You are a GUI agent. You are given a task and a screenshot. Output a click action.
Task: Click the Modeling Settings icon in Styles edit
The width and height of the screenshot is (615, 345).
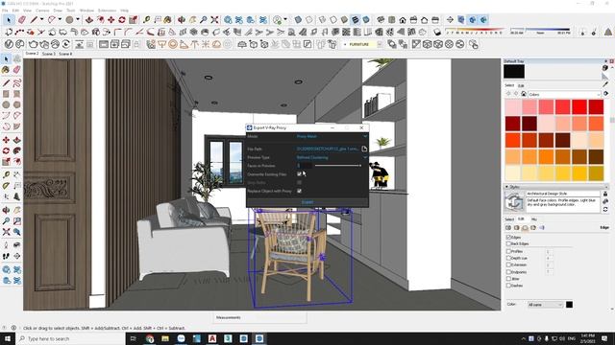(542, 228)
